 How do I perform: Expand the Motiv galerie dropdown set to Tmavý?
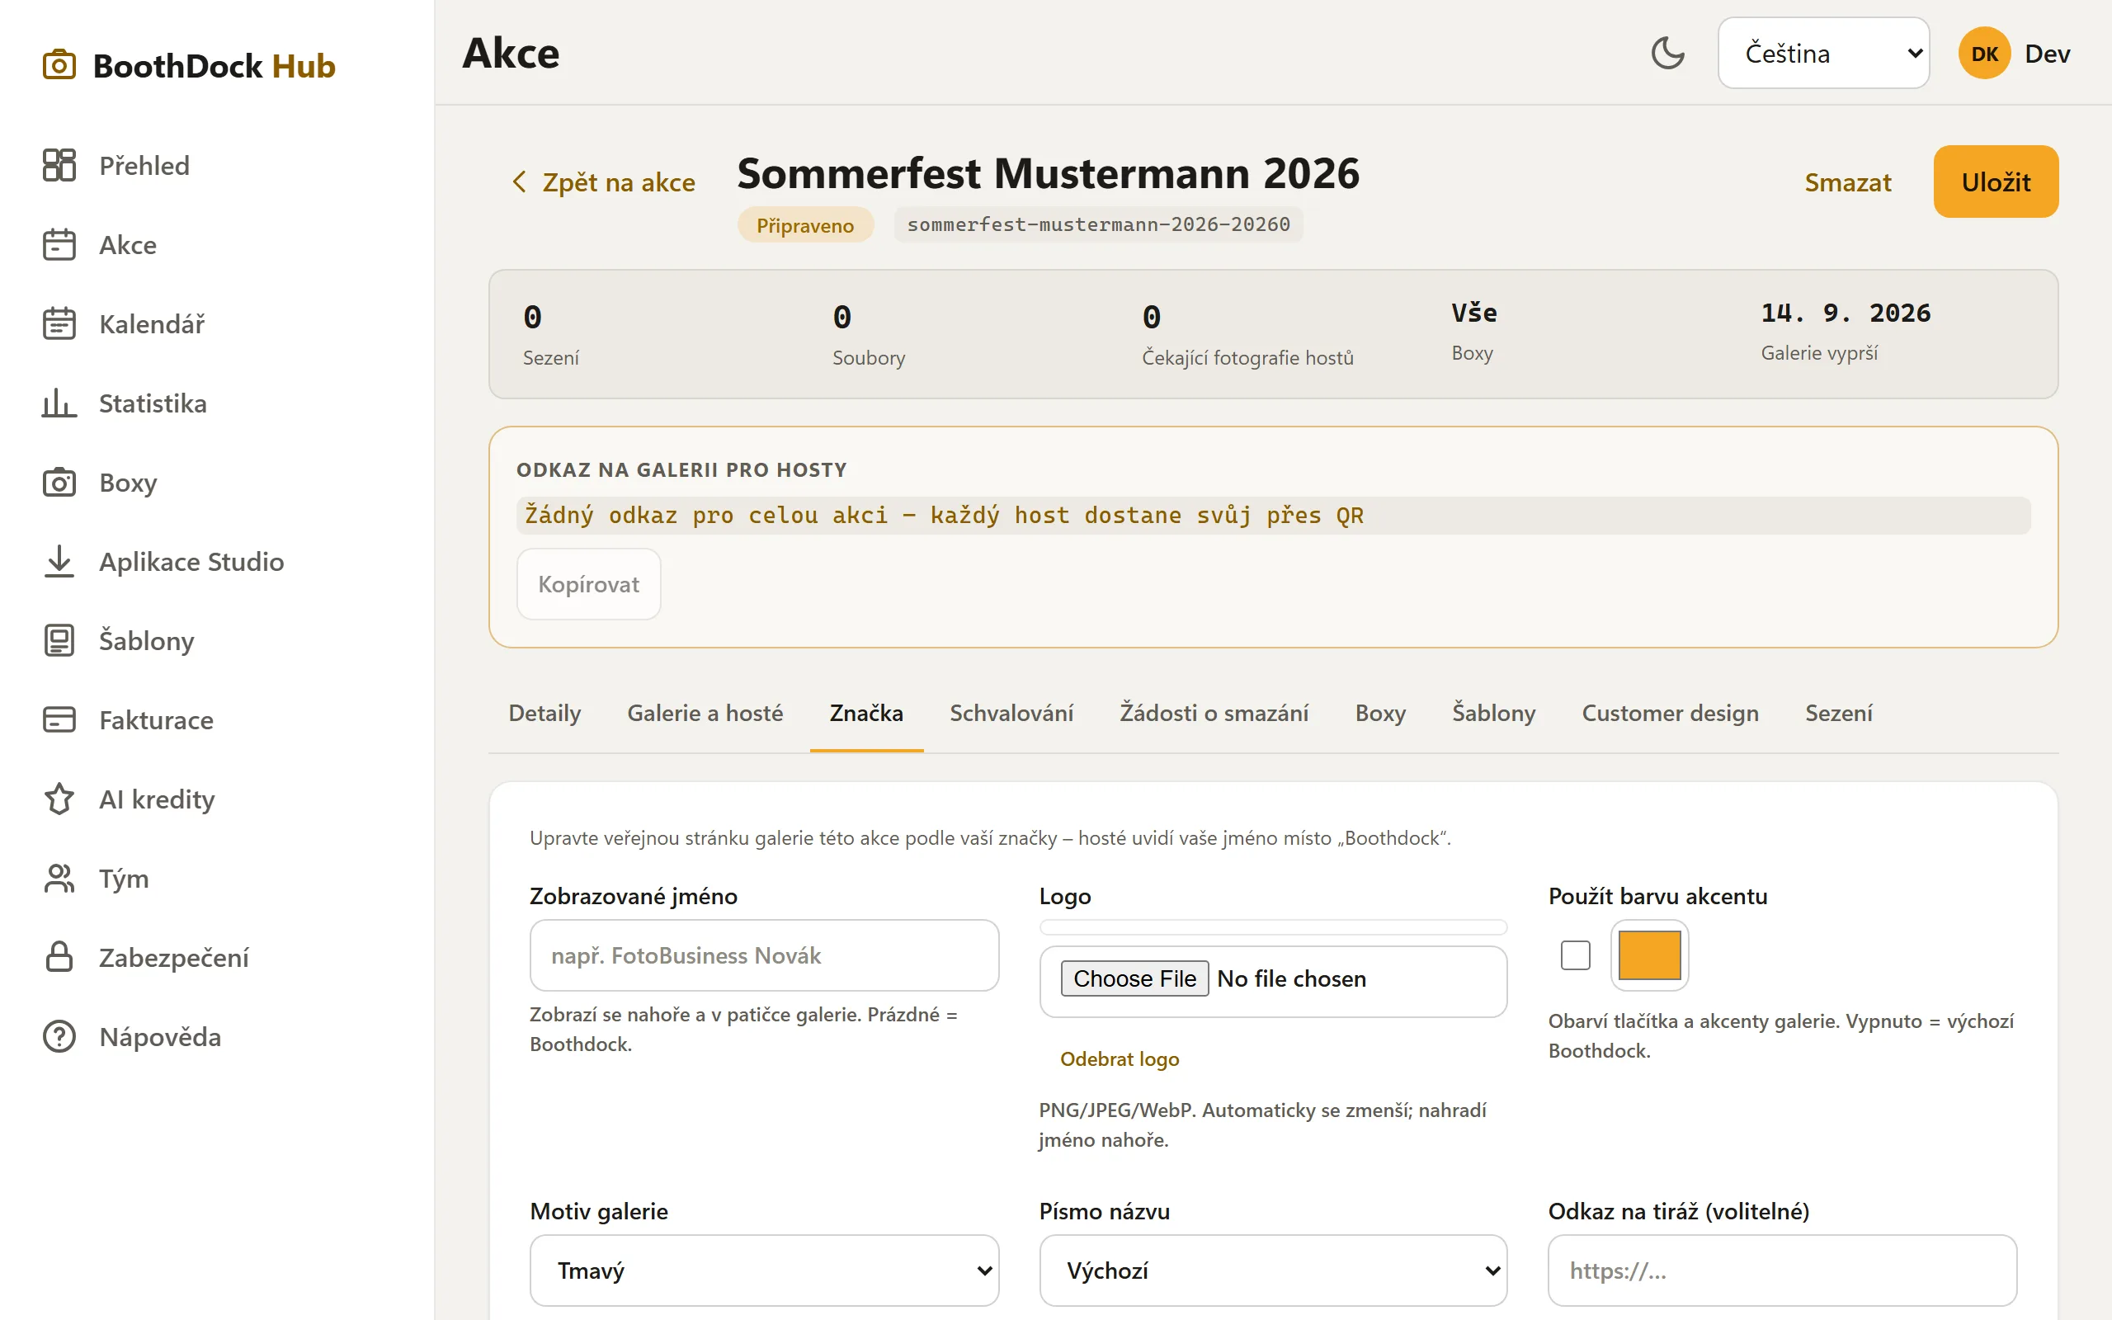point(764,1270)
